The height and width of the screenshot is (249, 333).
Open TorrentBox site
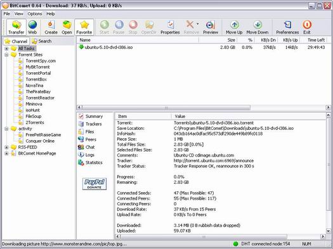(36, 79)
